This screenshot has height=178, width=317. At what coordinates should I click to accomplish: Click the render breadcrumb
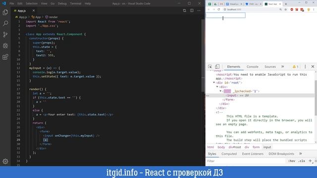coord(52,17)
